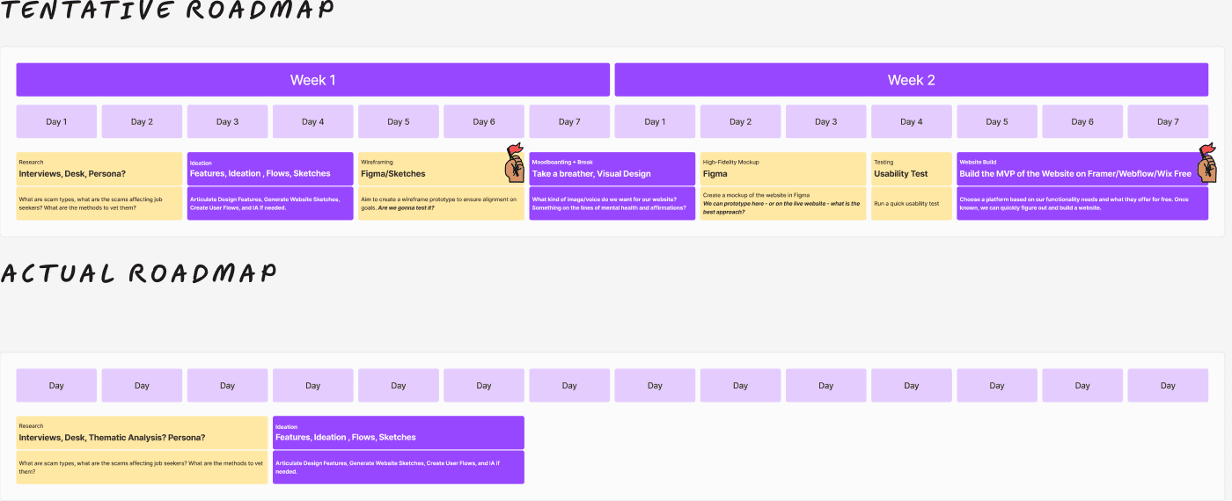Select Day 2 cell under Week 2
The image size is (1232, 501).
click(740, 122)
